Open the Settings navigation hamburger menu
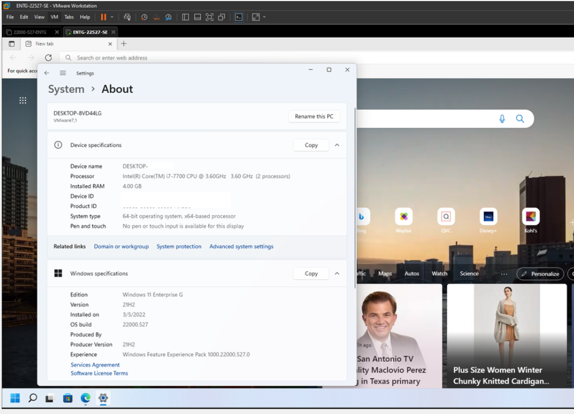 tap(63, 73)
